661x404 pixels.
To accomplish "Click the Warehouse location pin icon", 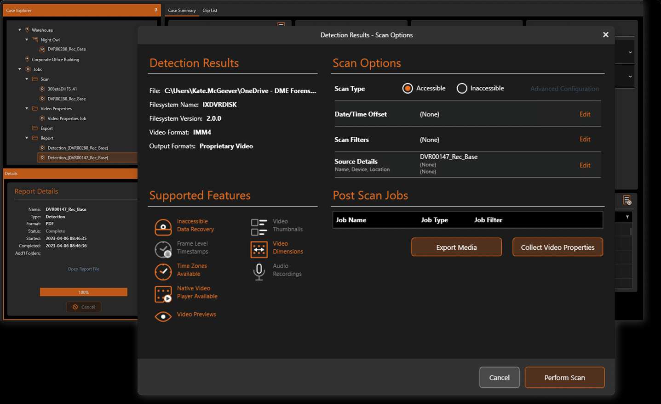I will 27,30.
